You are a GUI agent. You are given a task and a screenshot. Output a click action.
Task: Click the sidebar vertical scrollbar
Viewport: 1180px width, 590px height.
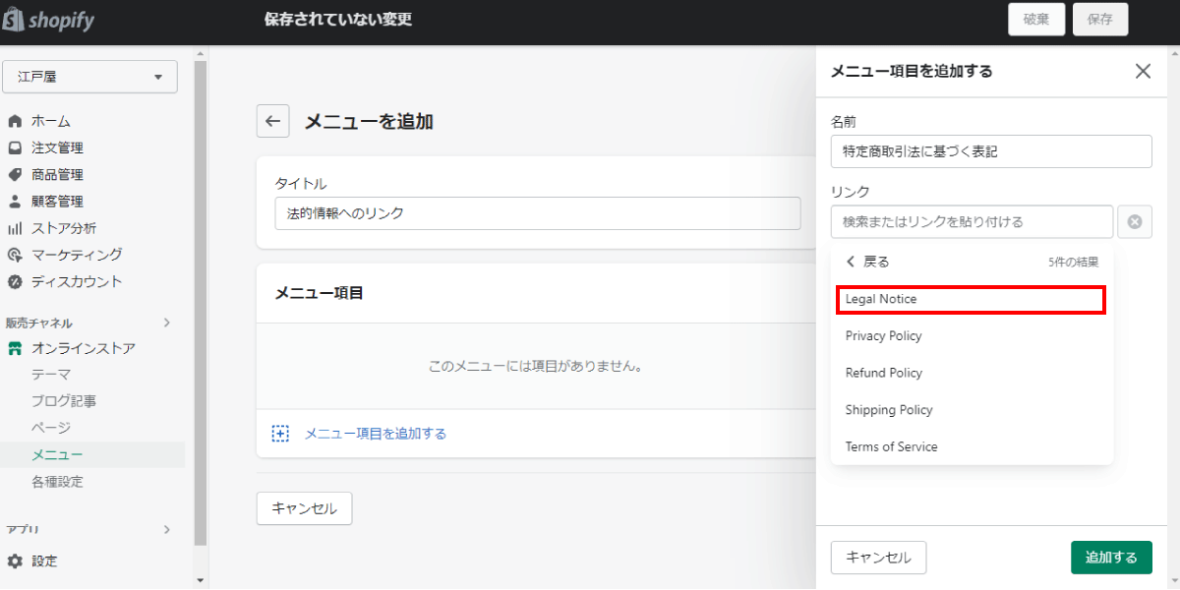(x=201, y=301)
